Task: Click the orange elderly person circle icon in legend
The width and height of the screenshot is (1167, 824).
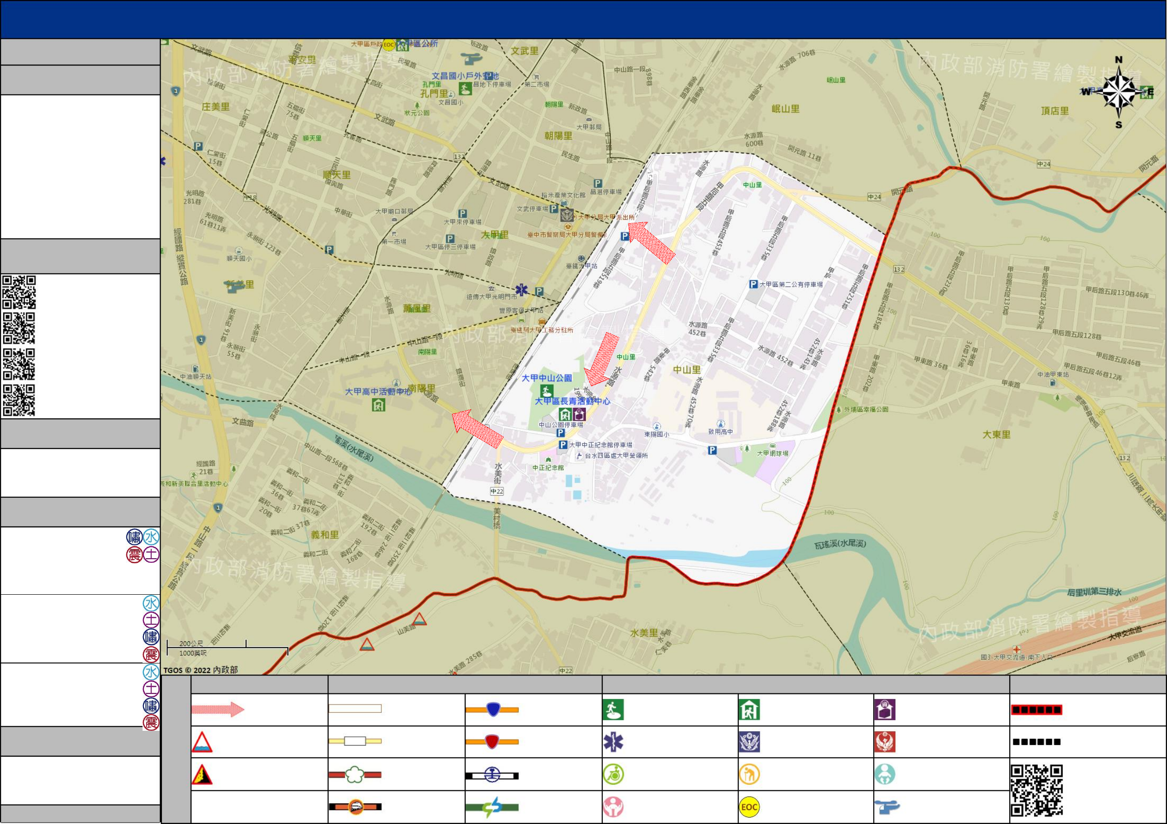Action: 749,775
